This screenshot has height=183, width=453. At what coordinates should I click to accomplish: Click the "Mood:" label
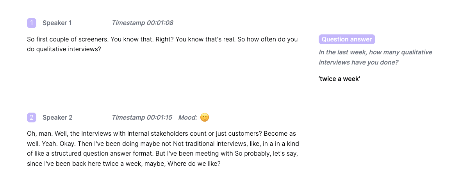tap(187, 117)
